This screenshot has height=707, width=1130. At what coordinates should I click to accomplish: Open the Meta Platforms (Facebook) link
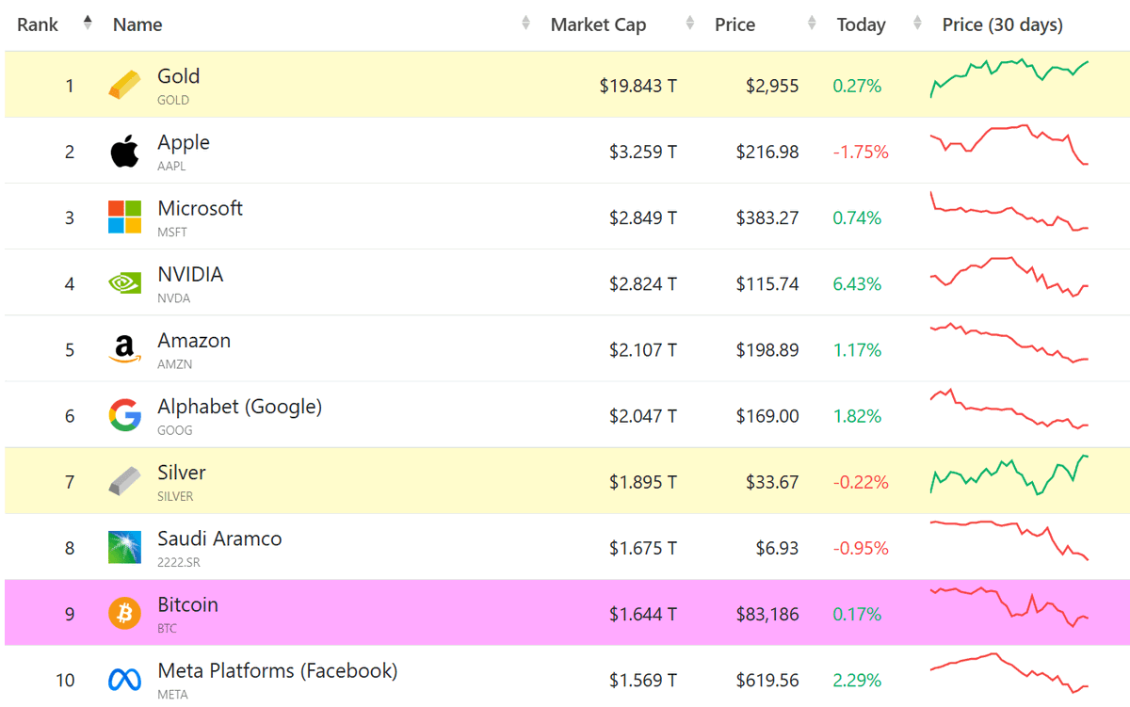pos(277,671)
